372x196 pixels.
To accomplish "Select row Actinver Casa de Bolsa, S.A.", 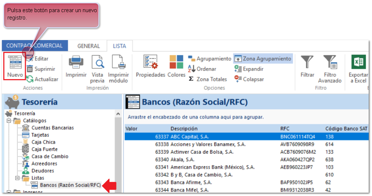I will tap(247, 152).
